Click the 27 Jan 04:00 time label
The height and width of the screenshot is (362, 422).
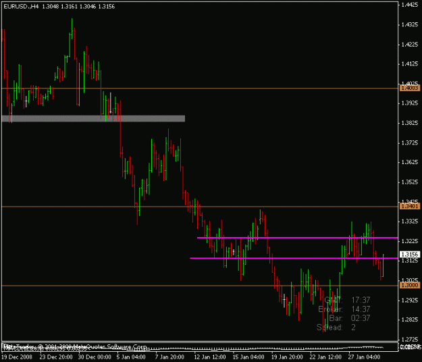(x=364, y=357)
